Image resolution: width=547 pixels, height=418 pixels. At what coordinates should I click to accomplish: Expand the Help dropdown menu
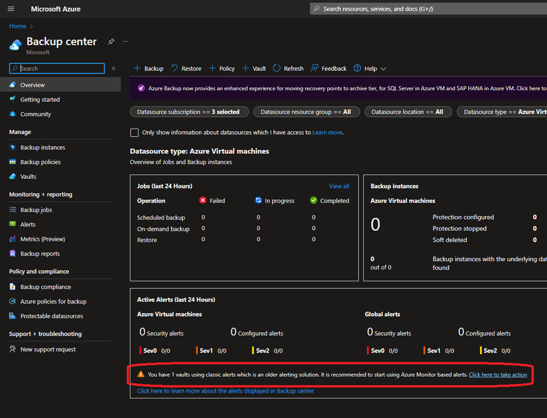point(370,69)
